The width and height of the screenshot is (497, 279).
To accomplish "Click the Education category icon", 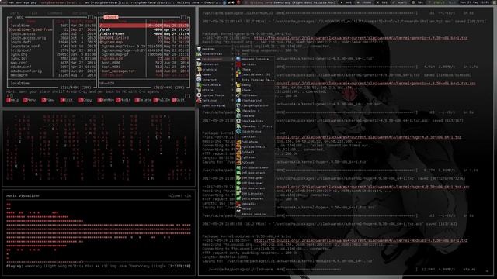I will click(x=199, y=64).
